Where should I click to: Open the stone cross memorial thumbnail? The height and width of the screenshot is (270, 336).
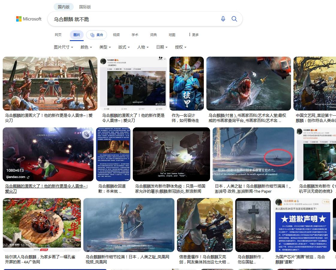tap(253, 225)
